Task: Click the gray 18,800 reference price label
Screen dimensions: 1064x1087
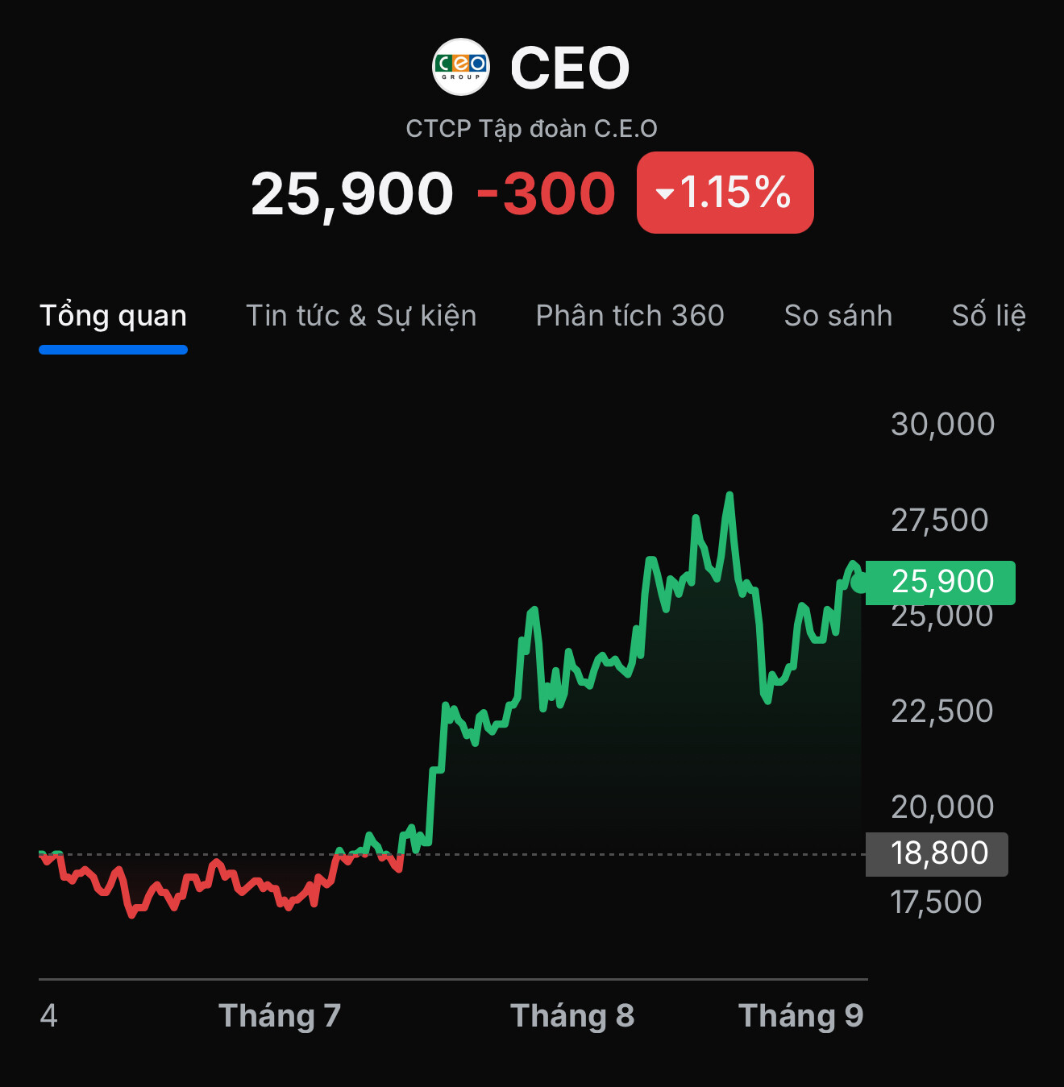Action: point(938,853)
